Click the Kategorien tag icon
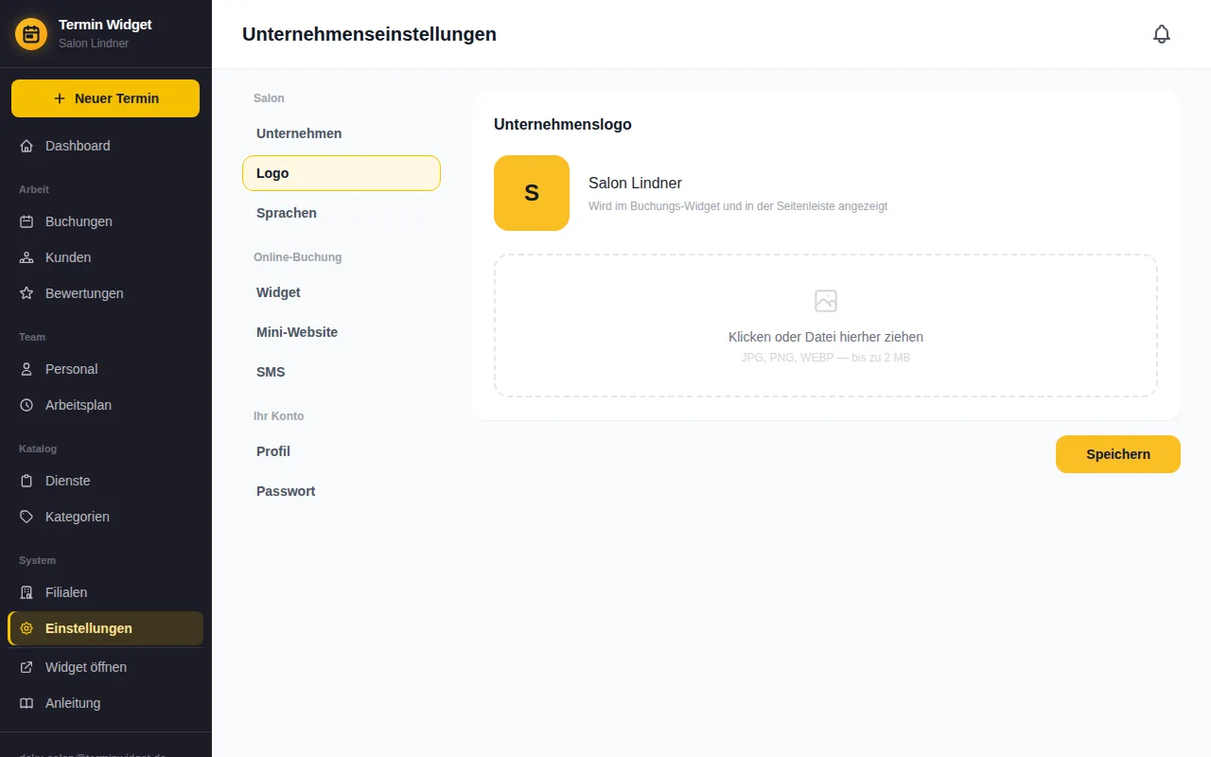This screenshot has width=1211, height=757. coord(26,517)
